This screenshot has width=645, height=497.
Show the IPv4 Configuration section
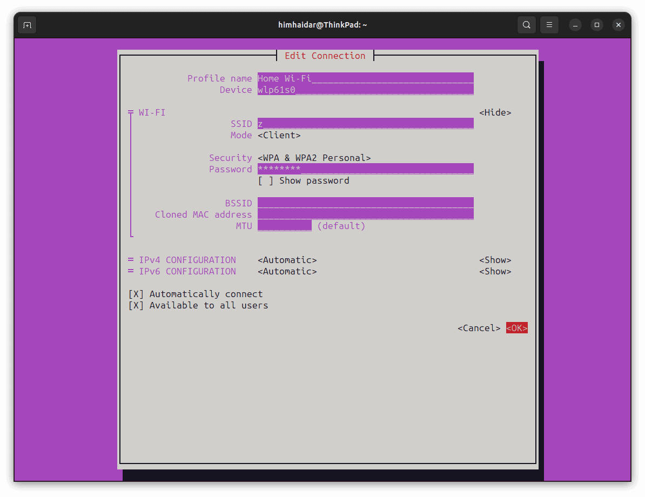495,260
